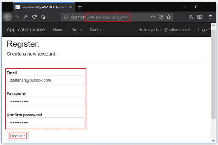
Task: Close the Register tab
Action: (x=71, y=7)
